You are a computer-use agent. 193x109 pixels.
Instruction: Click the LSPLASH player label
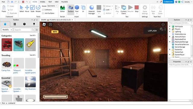[x=152, y=31]
